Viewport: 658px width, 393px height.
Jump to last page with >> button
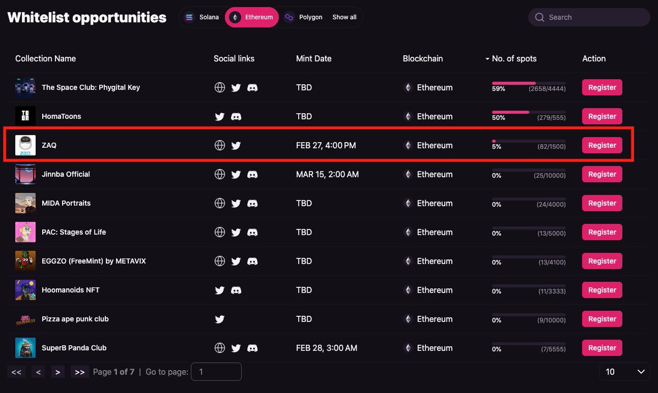80,372
